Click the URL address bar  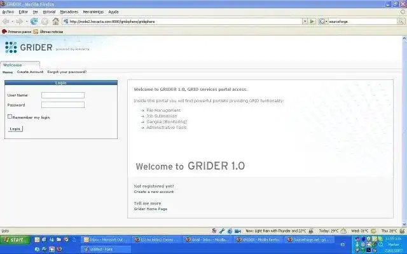tap(183, 21)
